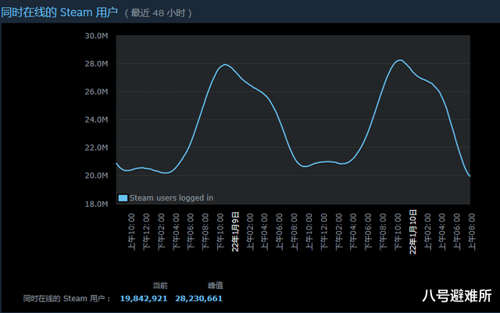
Task: Click the 24.0M y-axis label
Action: (96, 120)
